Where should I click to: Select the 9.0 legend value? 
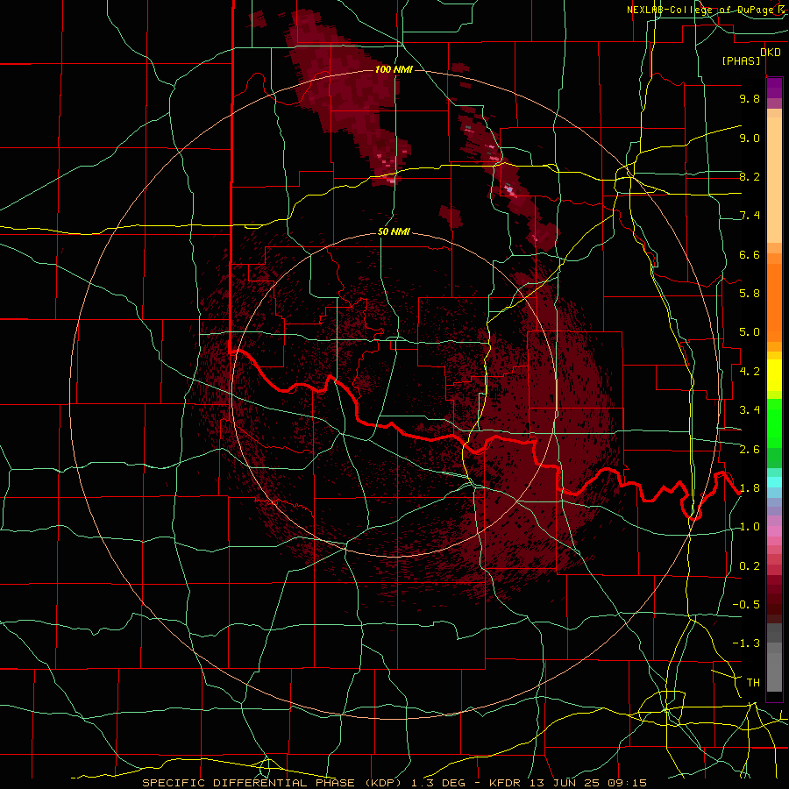coord(750,138)
